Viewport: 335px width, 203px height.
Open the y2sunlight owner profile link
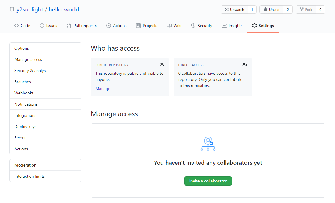click(30, 10)
